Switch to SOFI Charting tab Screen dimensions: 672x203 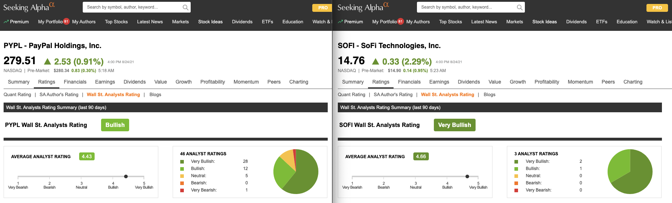tap(633, 82)
